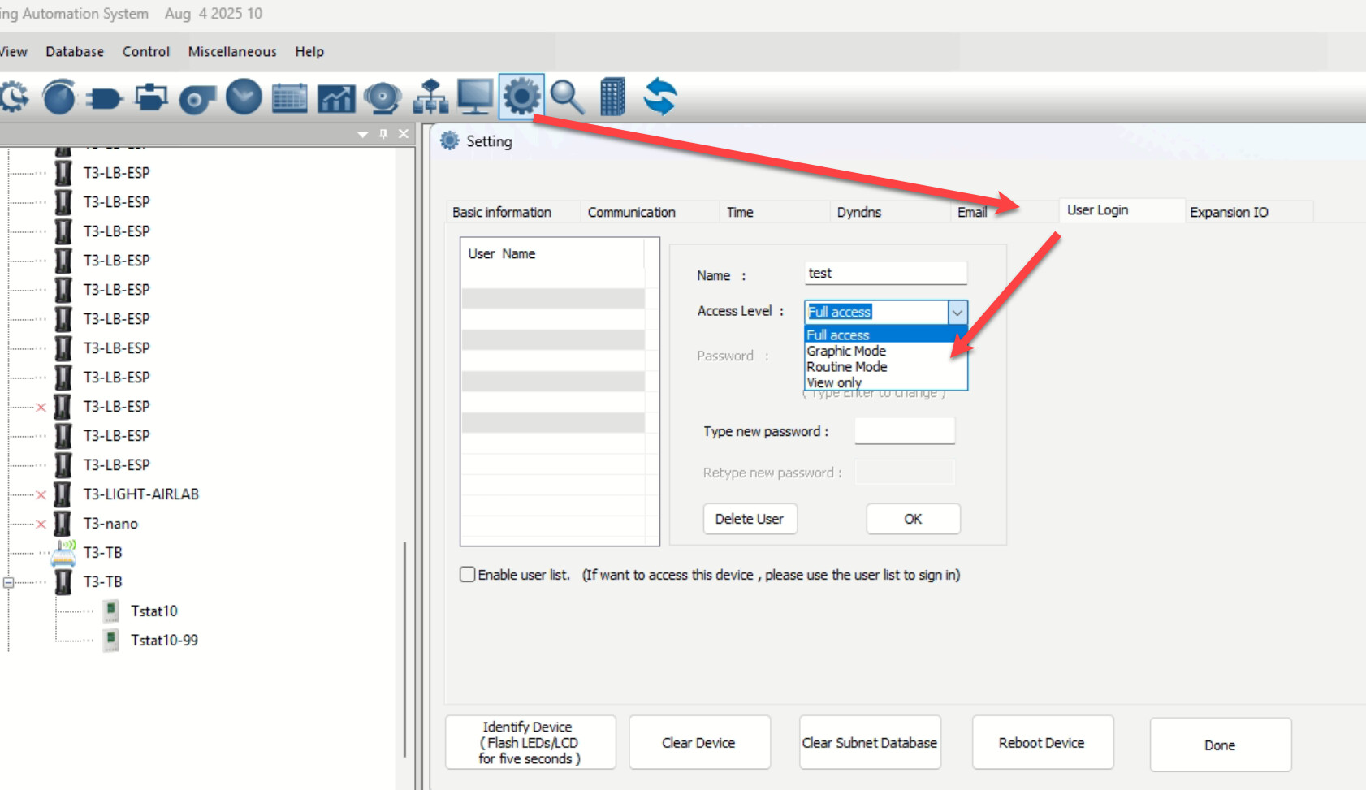This screenshot has height=790, width=1366.
Task: Open the Access Level dropdown arrow
Action: tap(957, 313)
